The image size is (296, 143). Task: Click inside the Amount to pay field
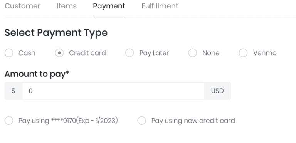tap(113, 91)
